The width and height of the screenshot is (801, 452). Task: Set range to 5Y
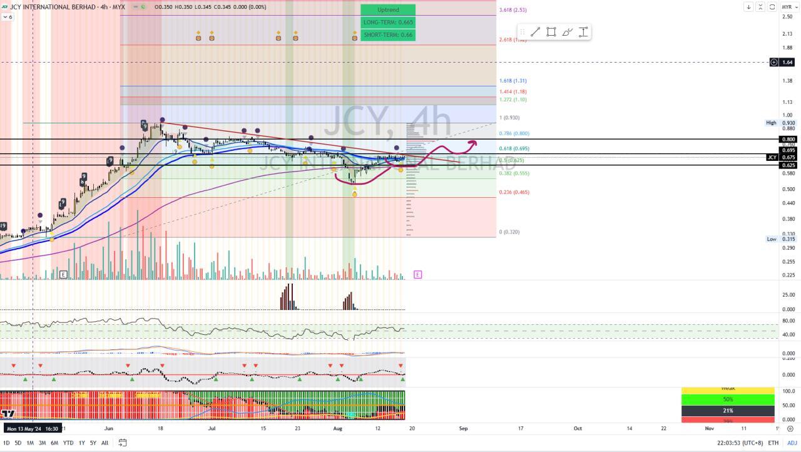pyautogui.click(x=93, y=443)
